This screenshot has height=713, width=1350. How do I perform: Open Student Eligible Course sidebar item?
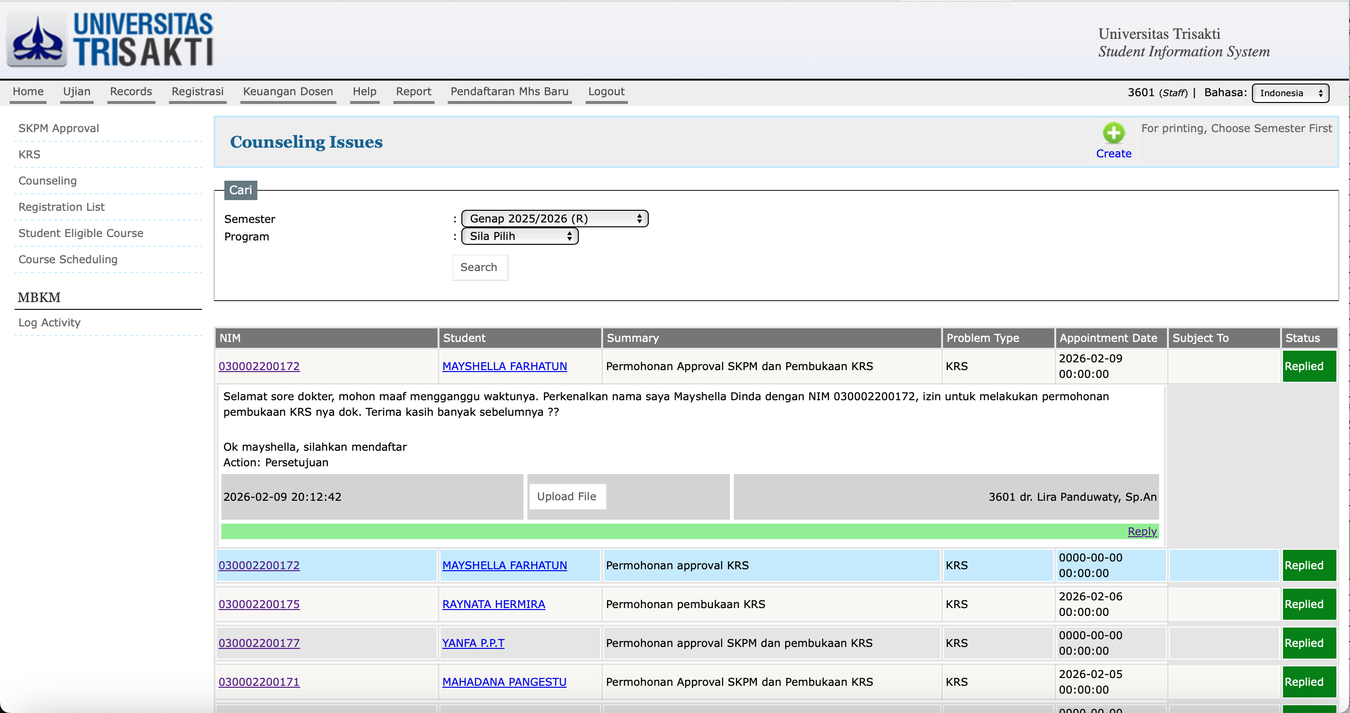pyautogui.click(x=81, y=233)
